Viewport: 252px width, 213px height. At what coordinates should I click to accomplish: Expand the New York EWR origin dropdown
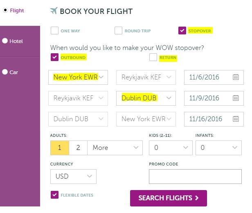point(78,77)
